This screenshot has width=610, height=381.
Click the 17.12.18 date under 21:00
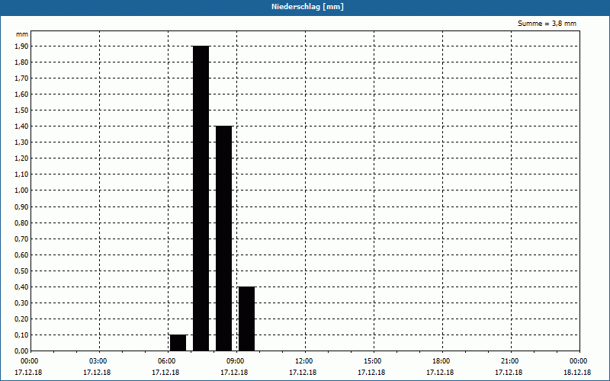point(509,373)
